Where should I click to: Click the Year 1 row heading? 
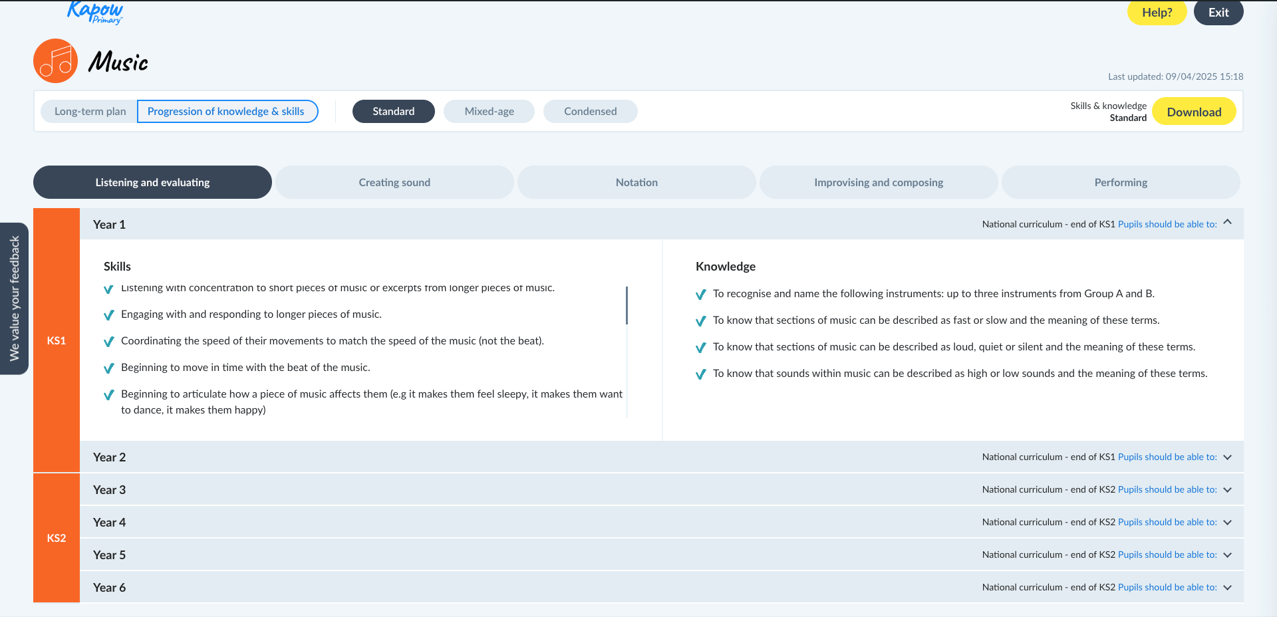[x=109, y=225]
